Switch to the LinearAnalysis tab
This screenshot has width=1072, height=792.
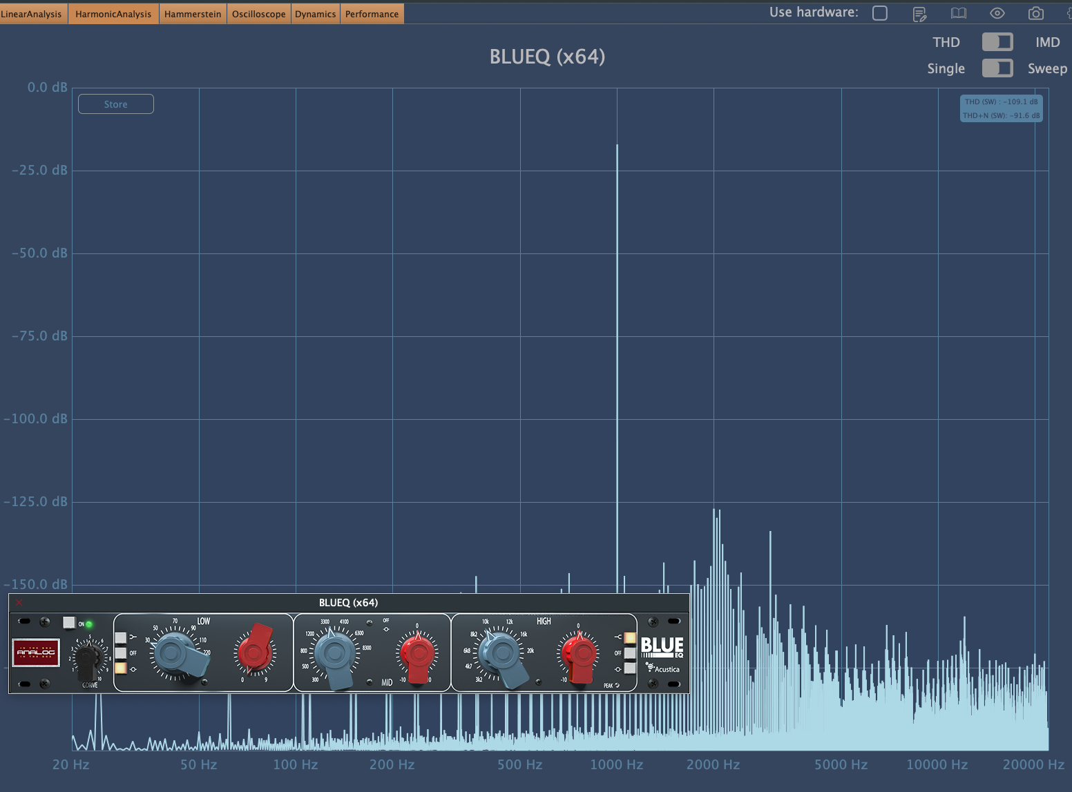pyautogui.click(x=32, y=14)
